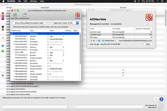Screen dimensions: 167x111
Task: Launch ACDSee via the Launch toolbar icon
Action: click(78, 15)
